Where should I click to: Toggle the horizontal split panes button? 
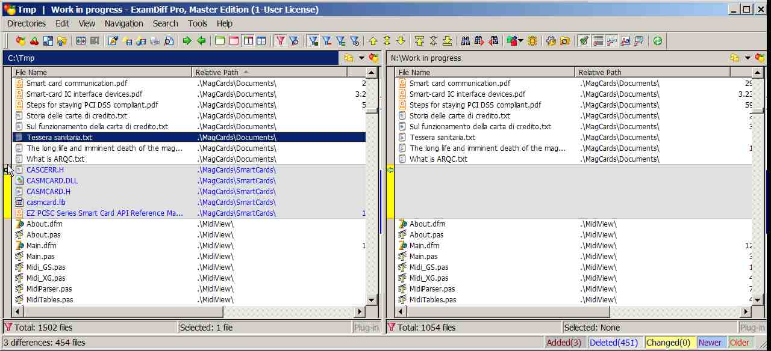click(x=261, y=41)
